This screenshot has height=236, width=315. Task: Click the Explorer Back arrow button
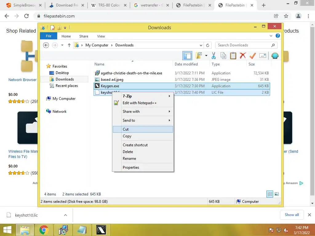pos(46,45)
